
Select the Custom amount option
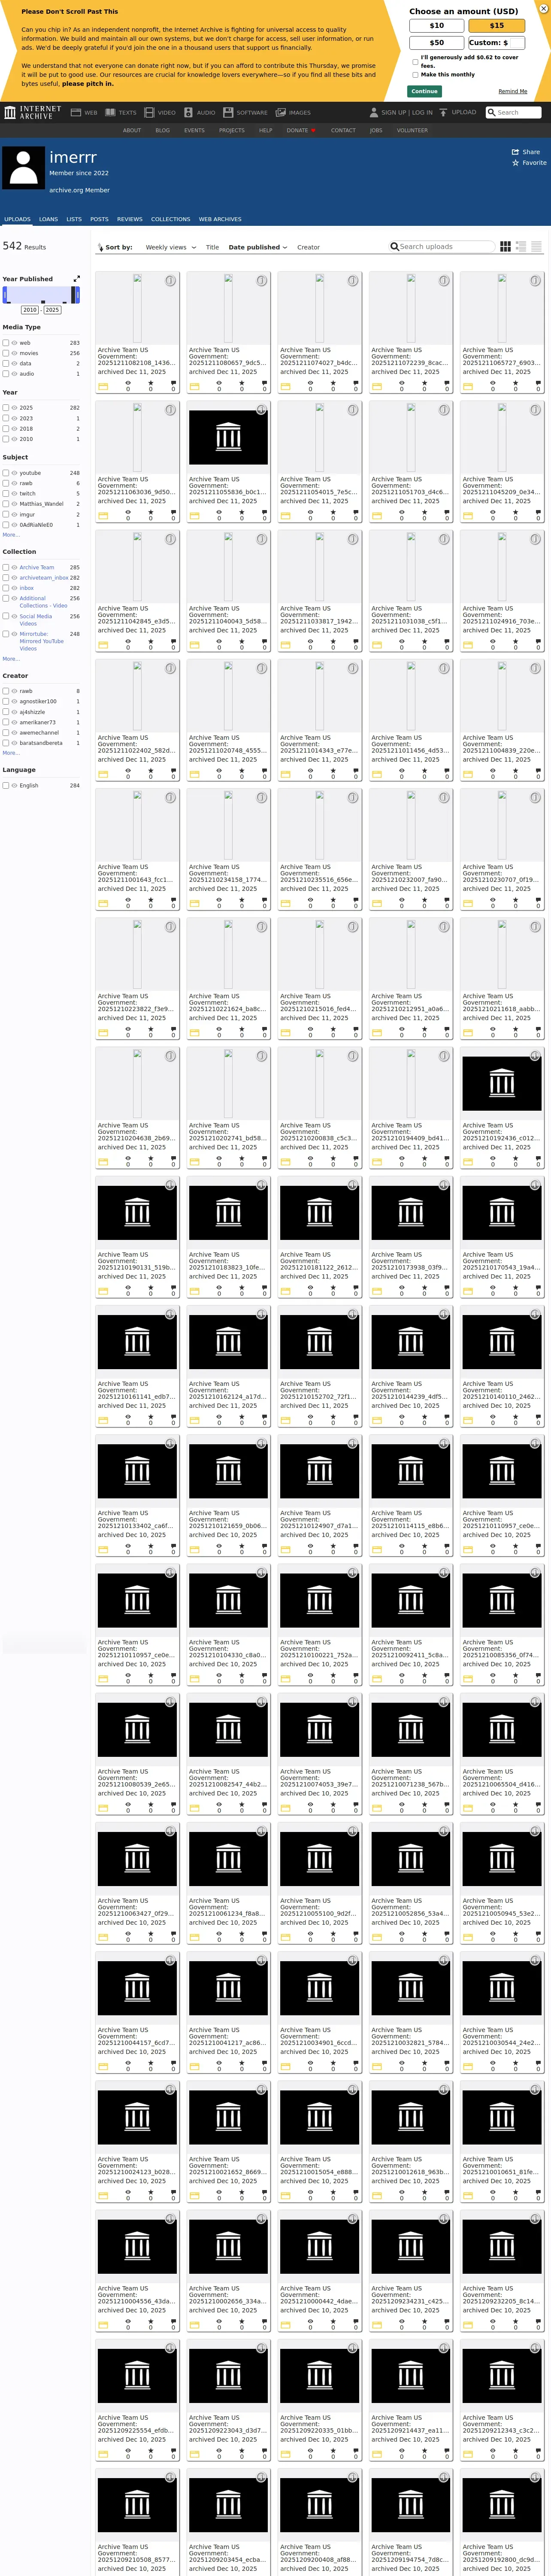(x=496, y=43)
